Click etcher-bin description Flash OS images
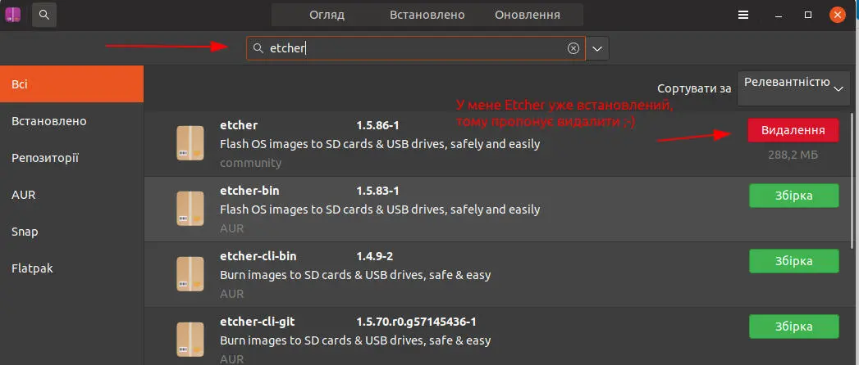The height and width of the screenshot is (365, 859). point(380,210)
